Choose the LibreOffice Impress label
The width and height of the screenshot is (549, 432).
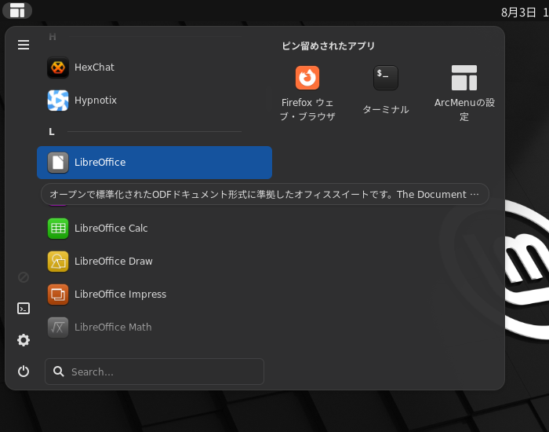click(x=120, y=295)
